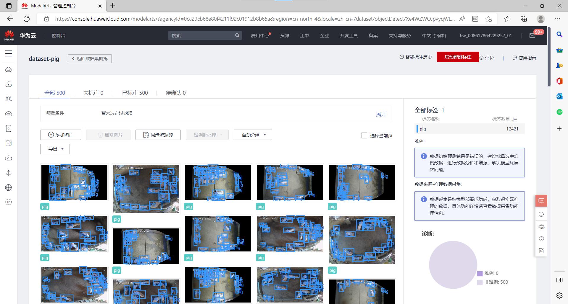Screen dimensions: 568x304
Task: Click the 评价 link
Action: (487, 58)
